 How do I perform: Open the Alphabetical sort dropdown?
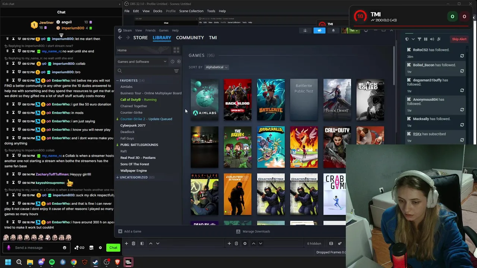click(217, 67)
